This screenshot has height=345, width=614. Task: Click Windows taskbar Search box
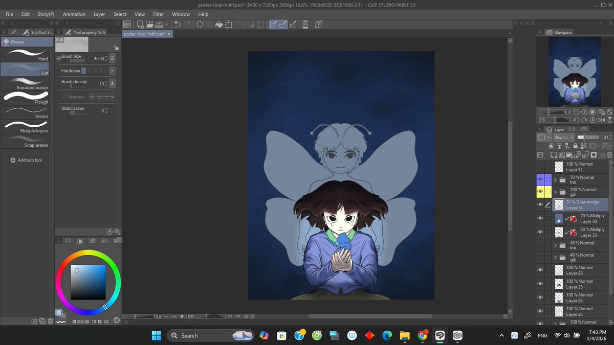coord(211,335)
